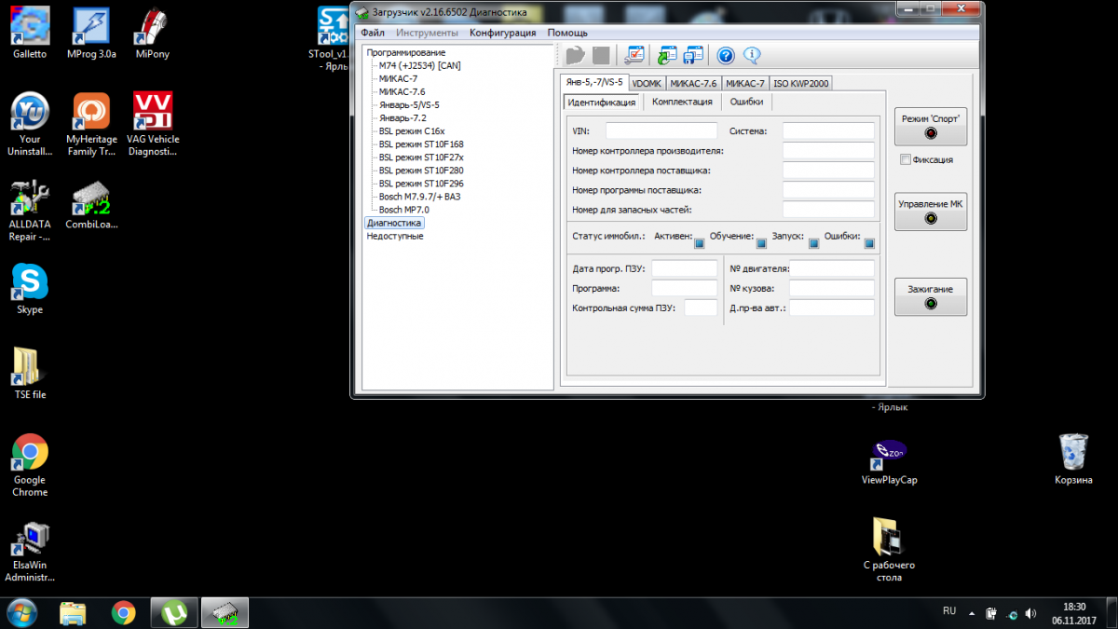Open the MProg 3.0a desktop shortcut
Image resolution: width=1118 pixels, height=629 pixels.
91,34
